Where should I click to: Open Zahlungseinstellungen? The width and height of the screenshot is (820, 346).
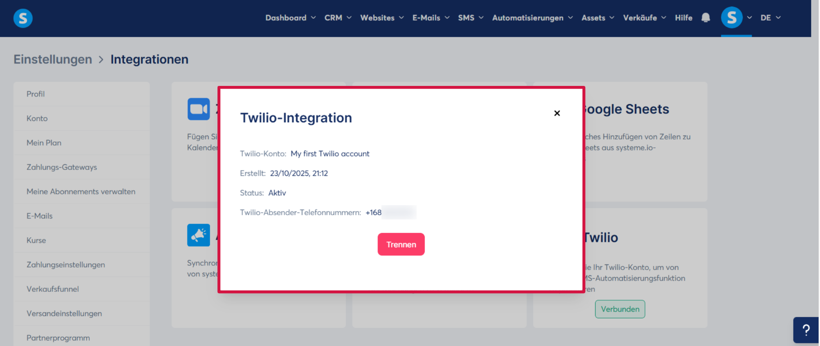tap(82, 264)
